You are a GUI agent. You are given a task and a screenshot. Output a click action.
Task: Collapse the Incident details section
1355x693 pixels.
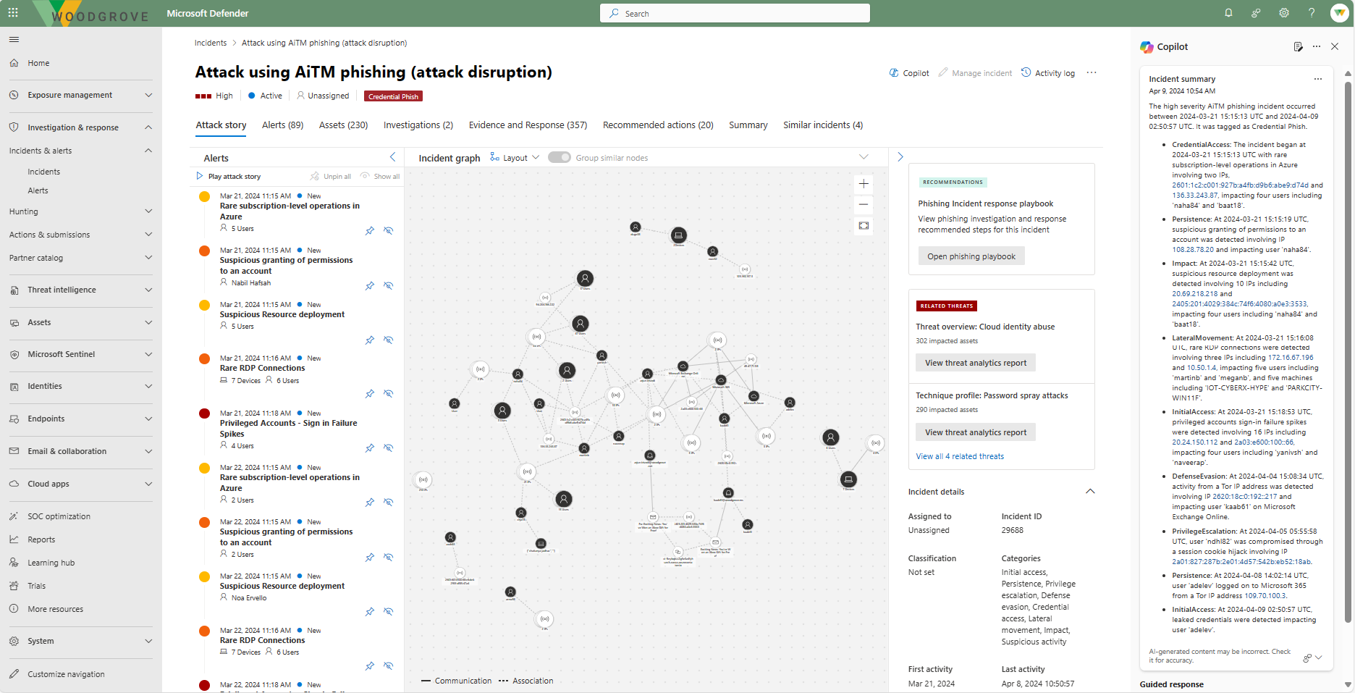(1090, 492)
